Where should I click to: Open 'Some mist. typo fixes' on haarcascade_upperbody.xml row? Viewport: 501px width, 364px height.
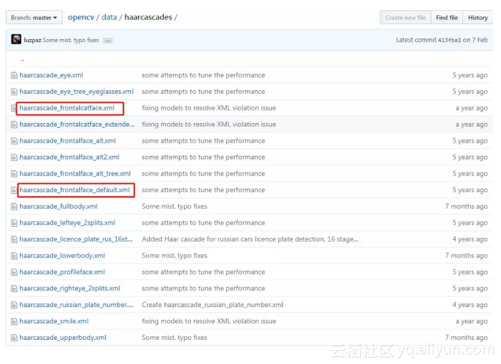[x=174, y=338]
